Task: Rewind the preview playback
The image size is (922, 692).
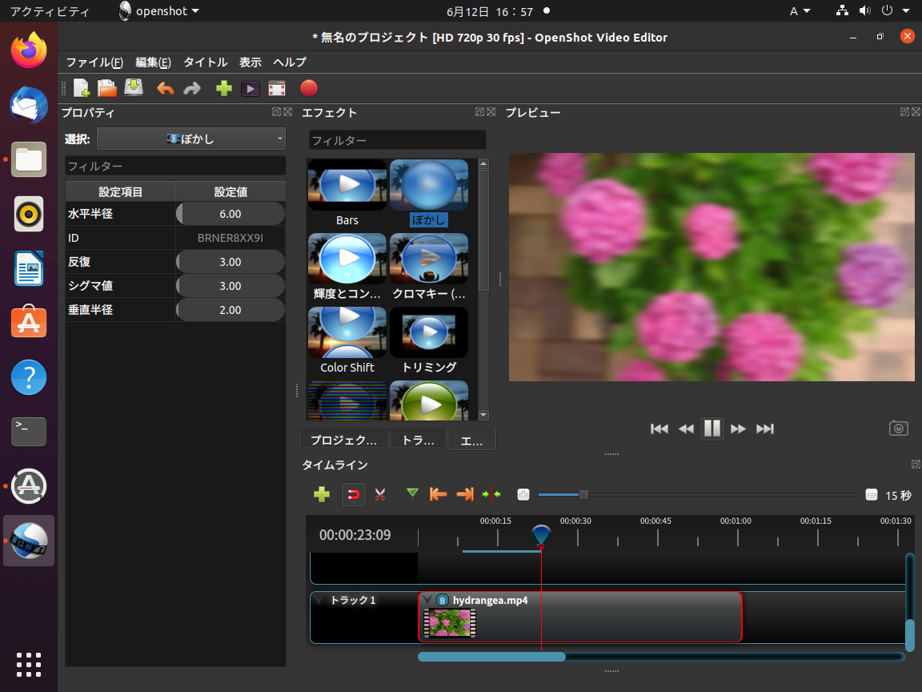Action: (x=686, y=429)
